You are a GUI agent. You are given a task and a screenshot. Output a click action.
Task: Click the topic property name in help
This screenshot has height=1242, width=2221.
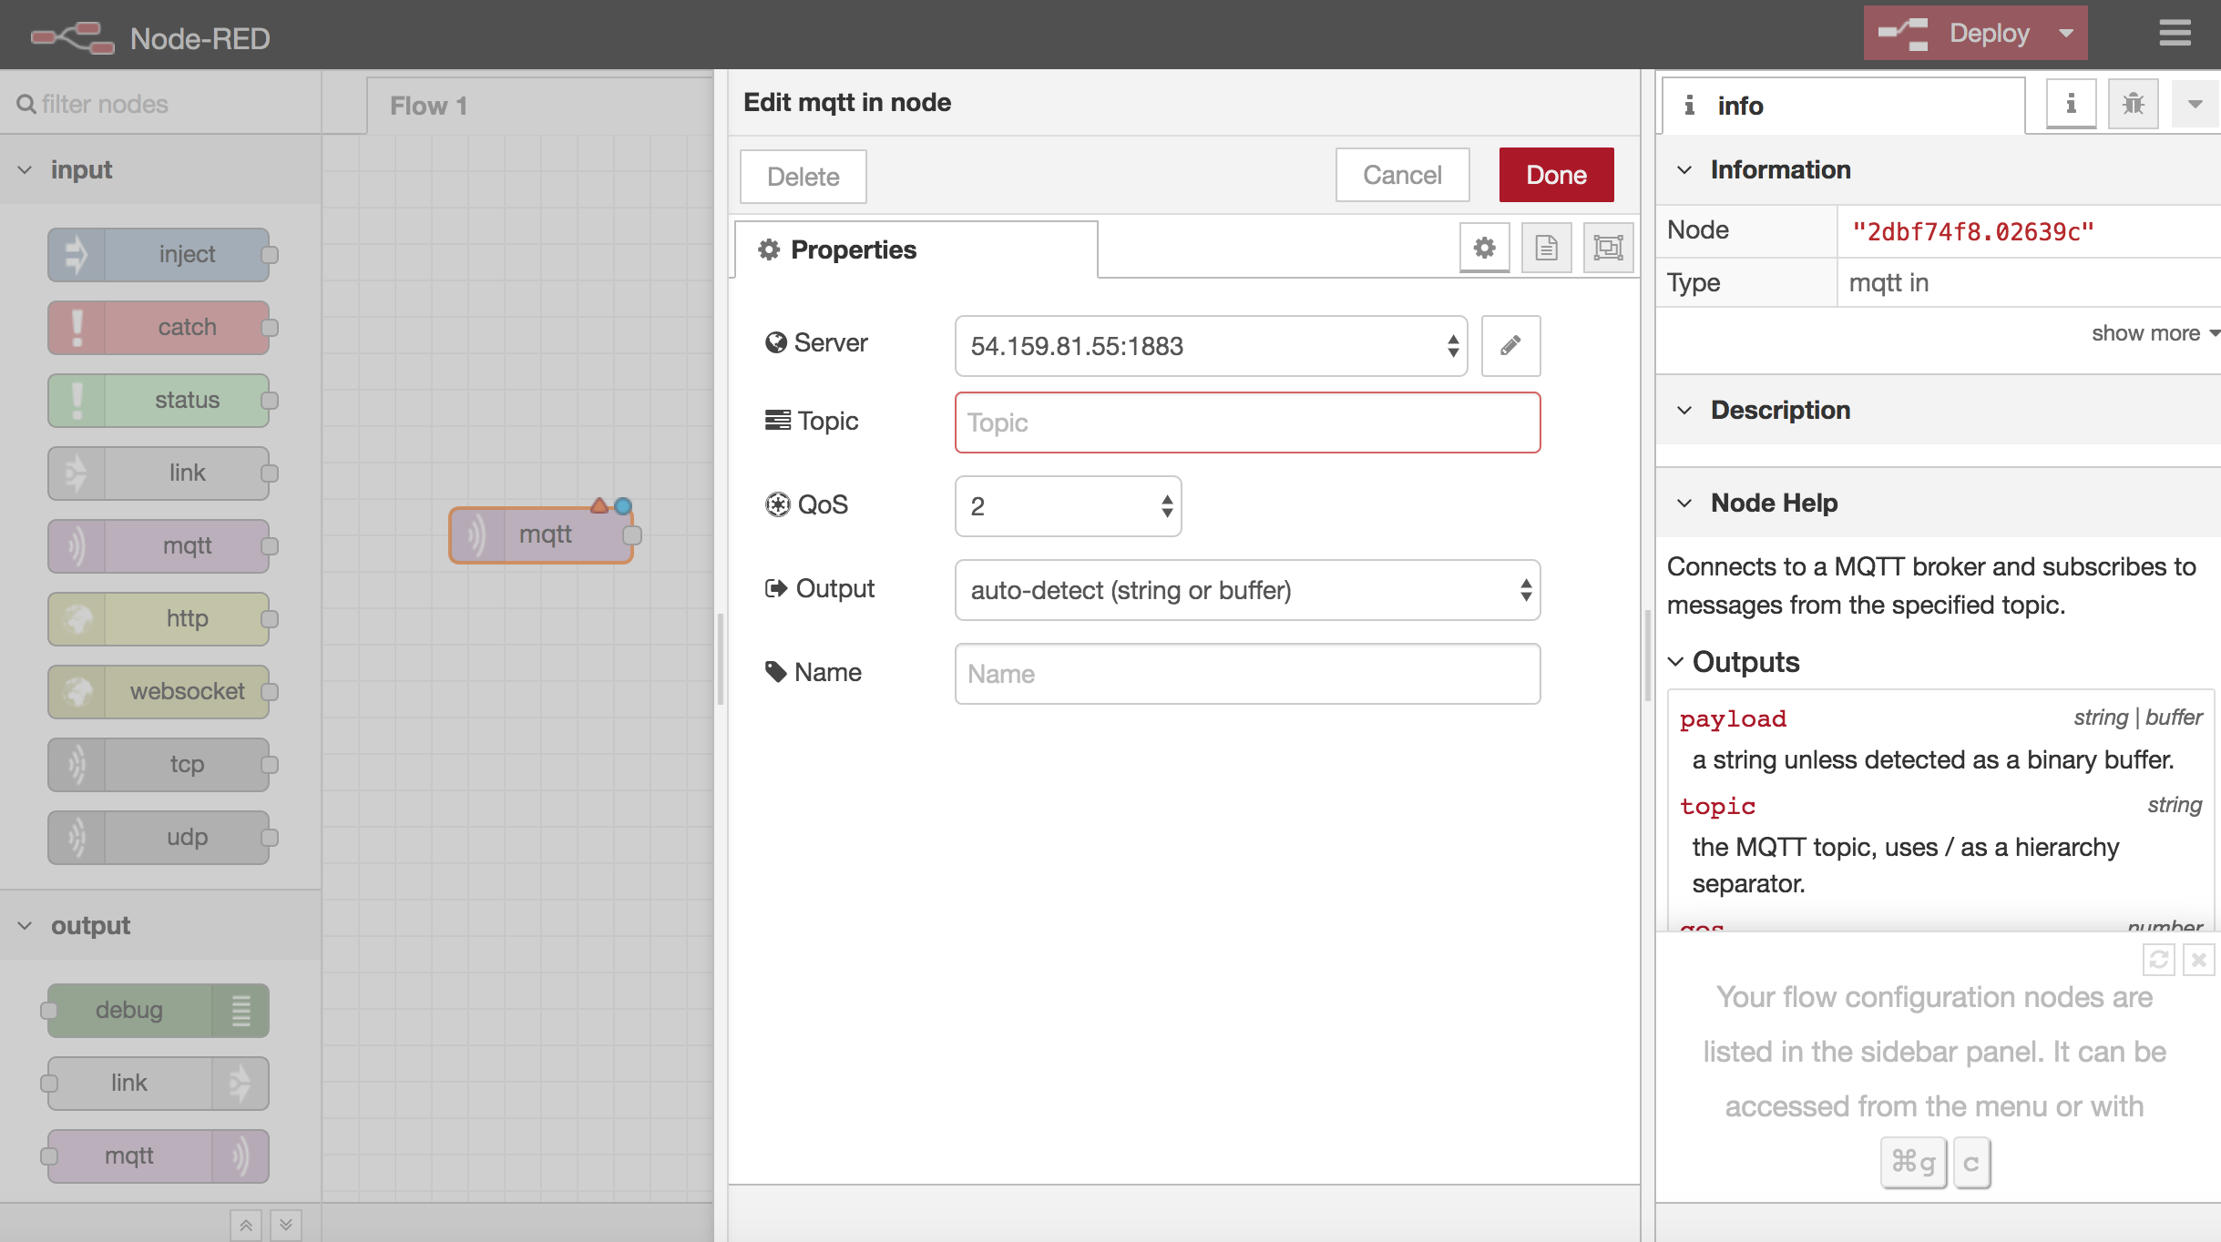click(1717, 807)
